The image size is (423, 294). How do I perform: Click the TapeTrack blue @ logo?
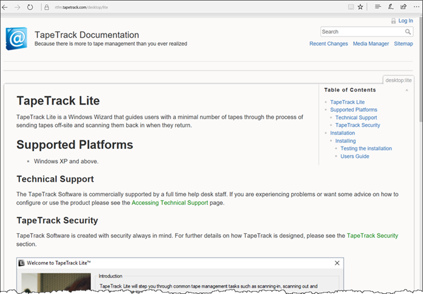pyautogui.click(x=16, y=39)
